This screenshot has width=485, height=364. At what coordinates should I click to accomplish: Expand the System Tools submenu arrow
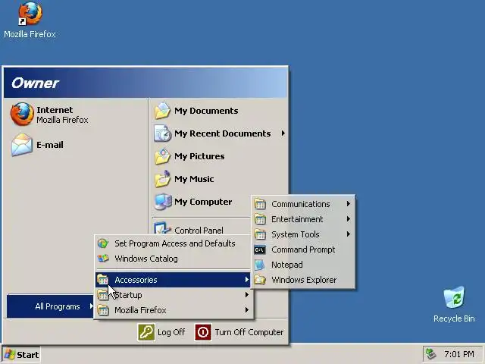(349, 234)
